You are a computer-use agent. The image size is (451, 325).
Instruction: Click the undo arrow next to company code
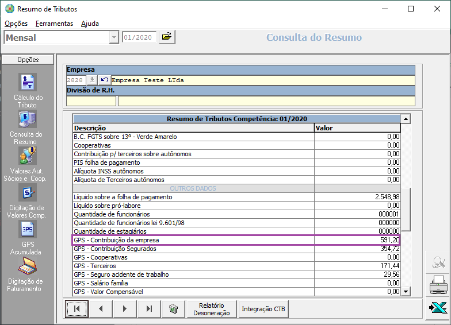click(105, 80)
